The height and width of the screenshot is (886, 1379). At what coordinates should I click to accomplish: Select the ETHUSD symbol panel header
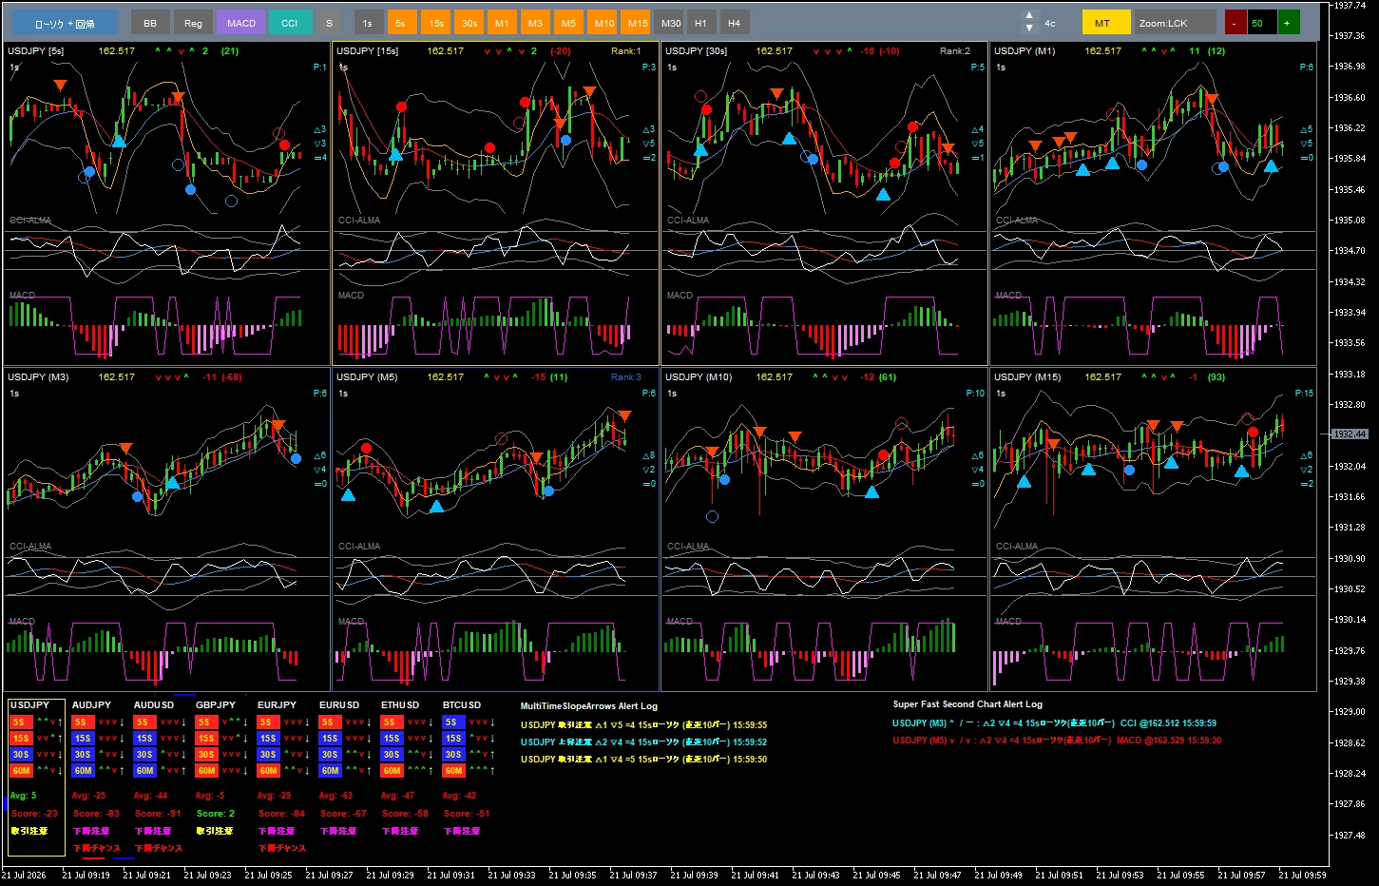pyautogui.click(x=400, y=704)
